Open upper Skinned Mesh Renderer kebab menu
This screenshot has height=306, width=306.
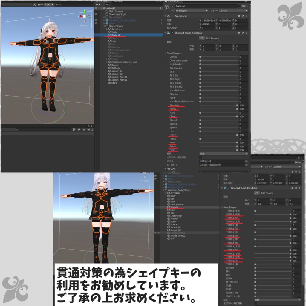(247, 33)
